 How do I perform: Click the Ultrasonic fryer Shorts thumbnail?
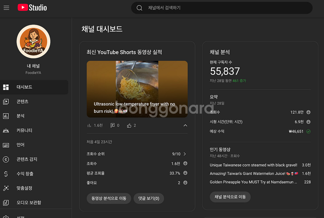tap(137, 89)
